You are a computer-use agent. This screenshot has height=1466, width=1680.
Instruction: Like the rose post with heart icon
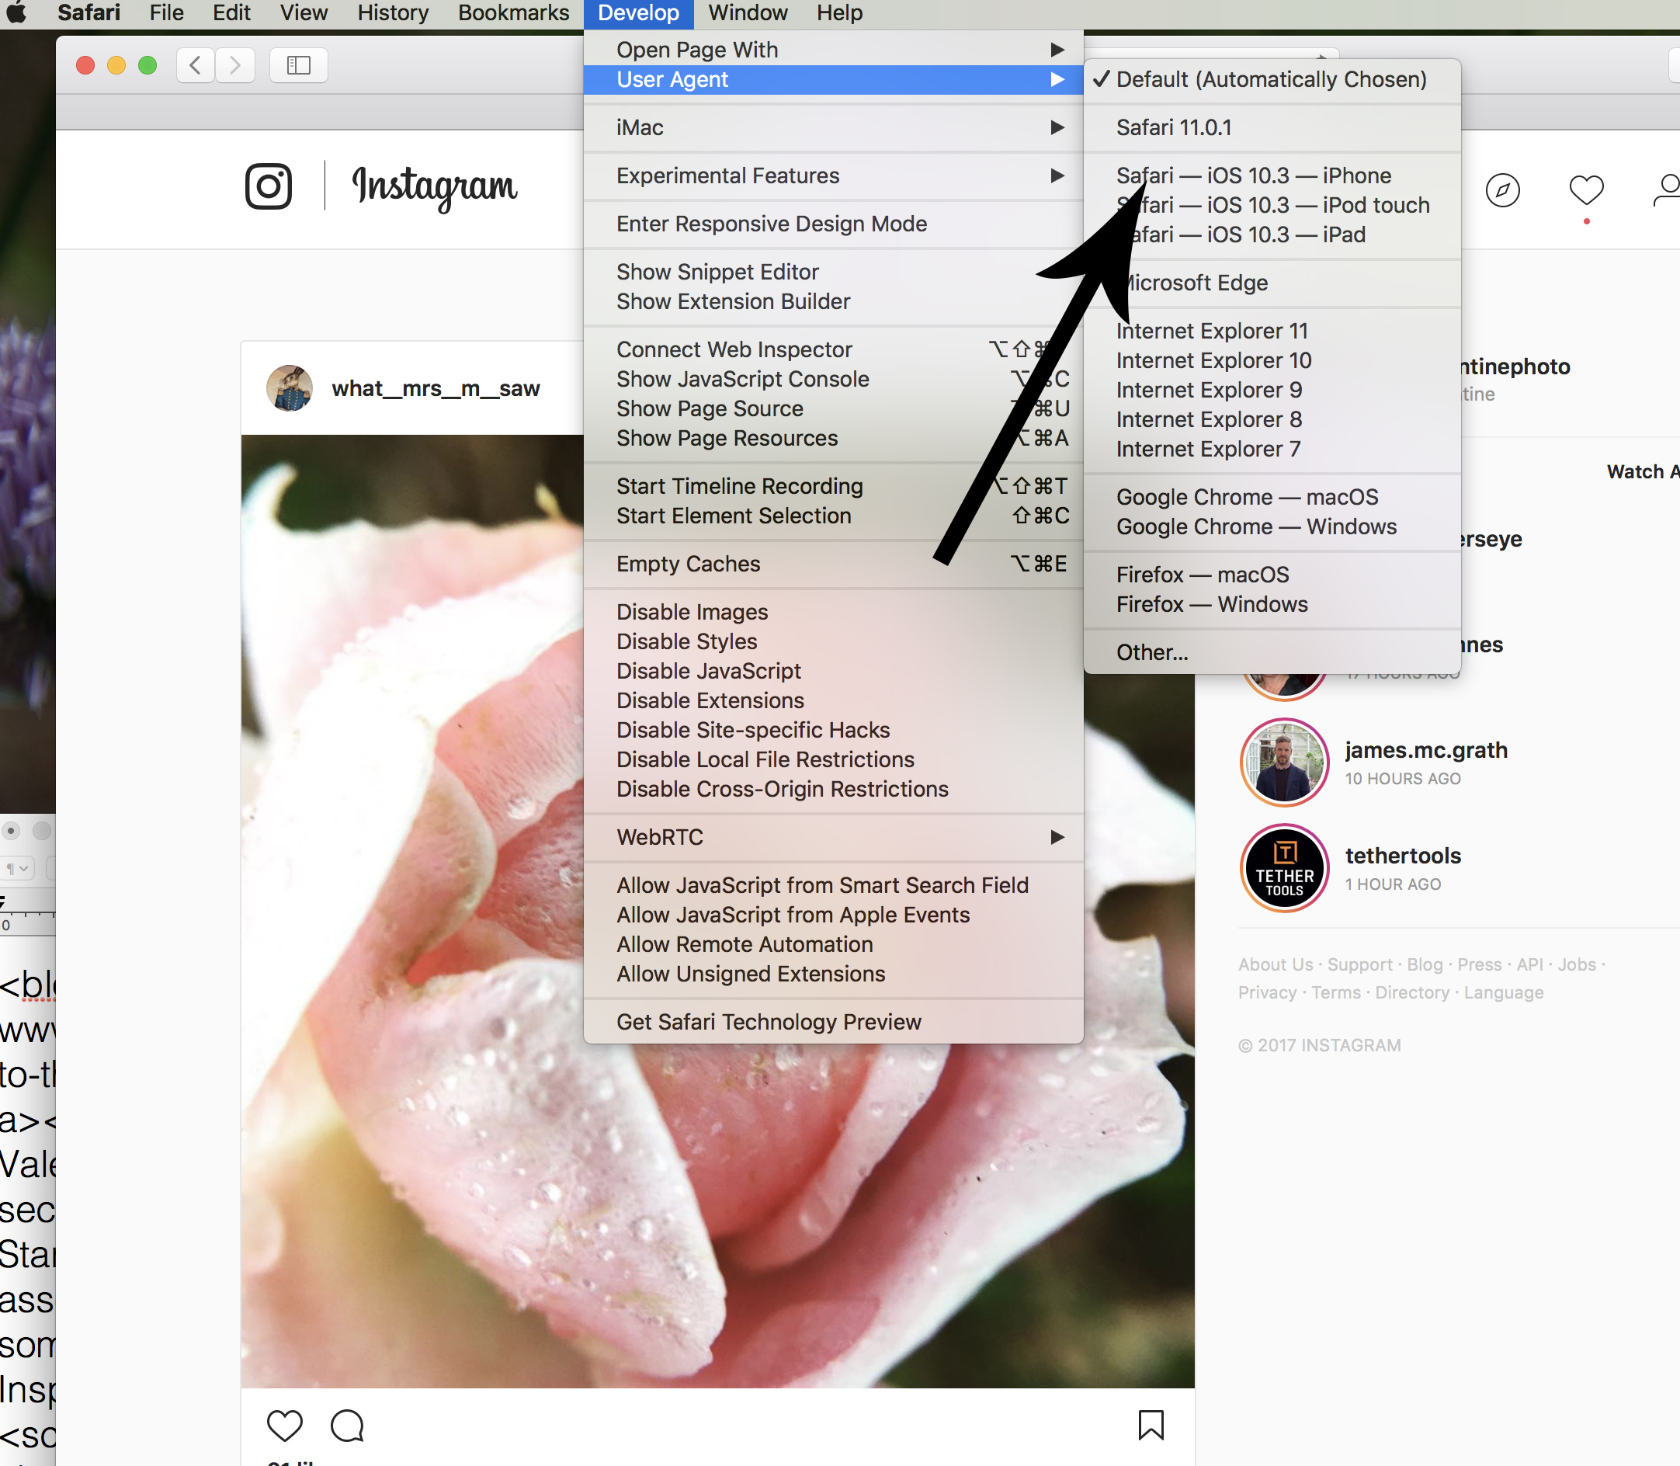[x=285, y=1425]
